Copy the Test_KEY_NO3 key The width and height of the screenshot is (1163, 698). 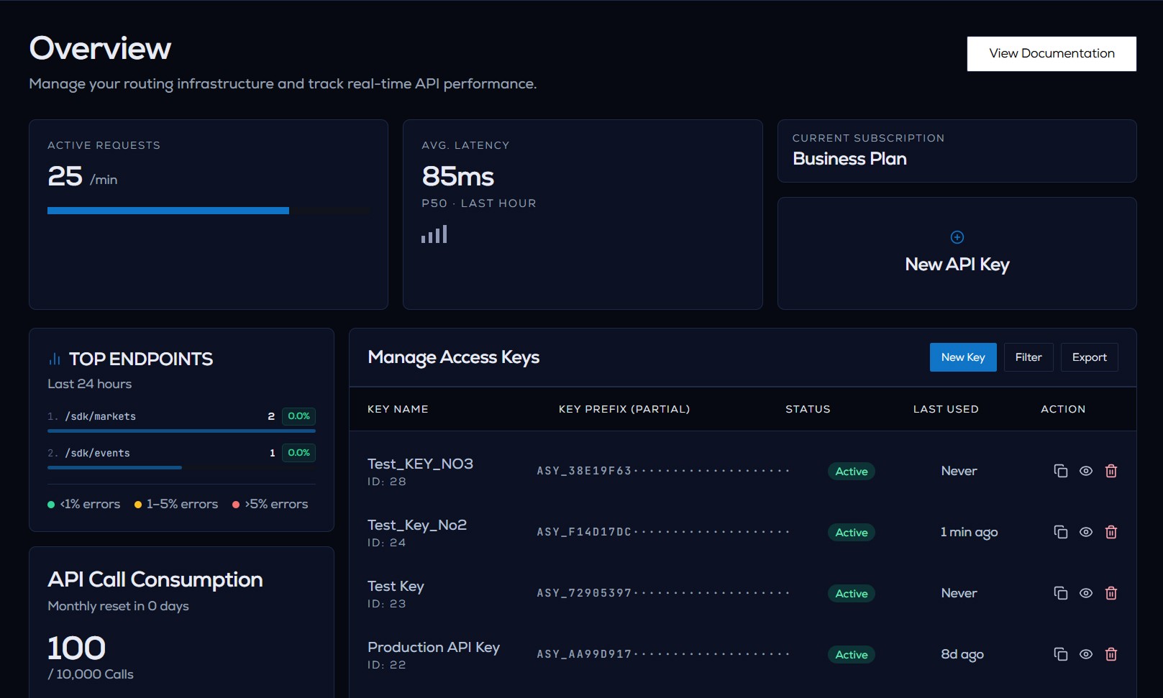pos(1060,471)
